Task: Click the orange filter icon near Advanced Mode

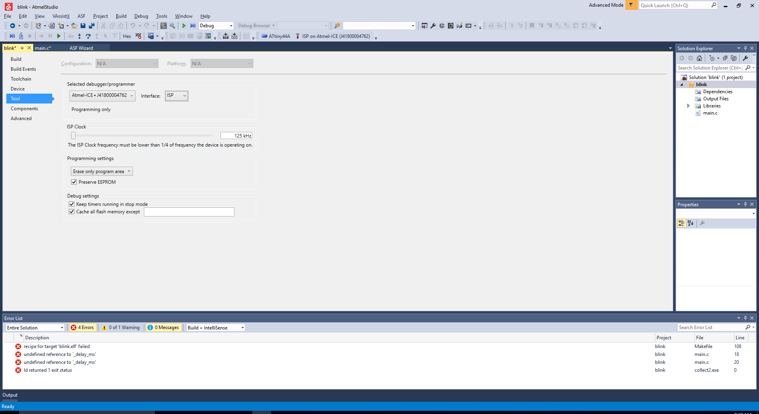Action: tap(631, 5)
